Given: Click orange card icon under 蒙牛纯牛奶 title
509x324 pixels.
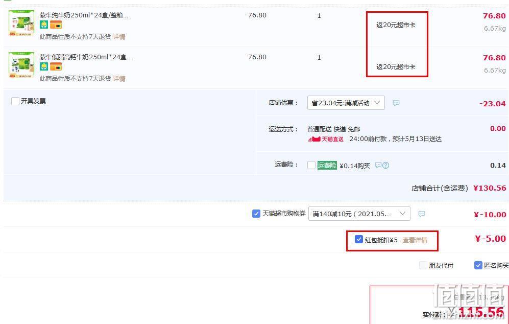Looking at the screenshot, I should click(56, 25).
